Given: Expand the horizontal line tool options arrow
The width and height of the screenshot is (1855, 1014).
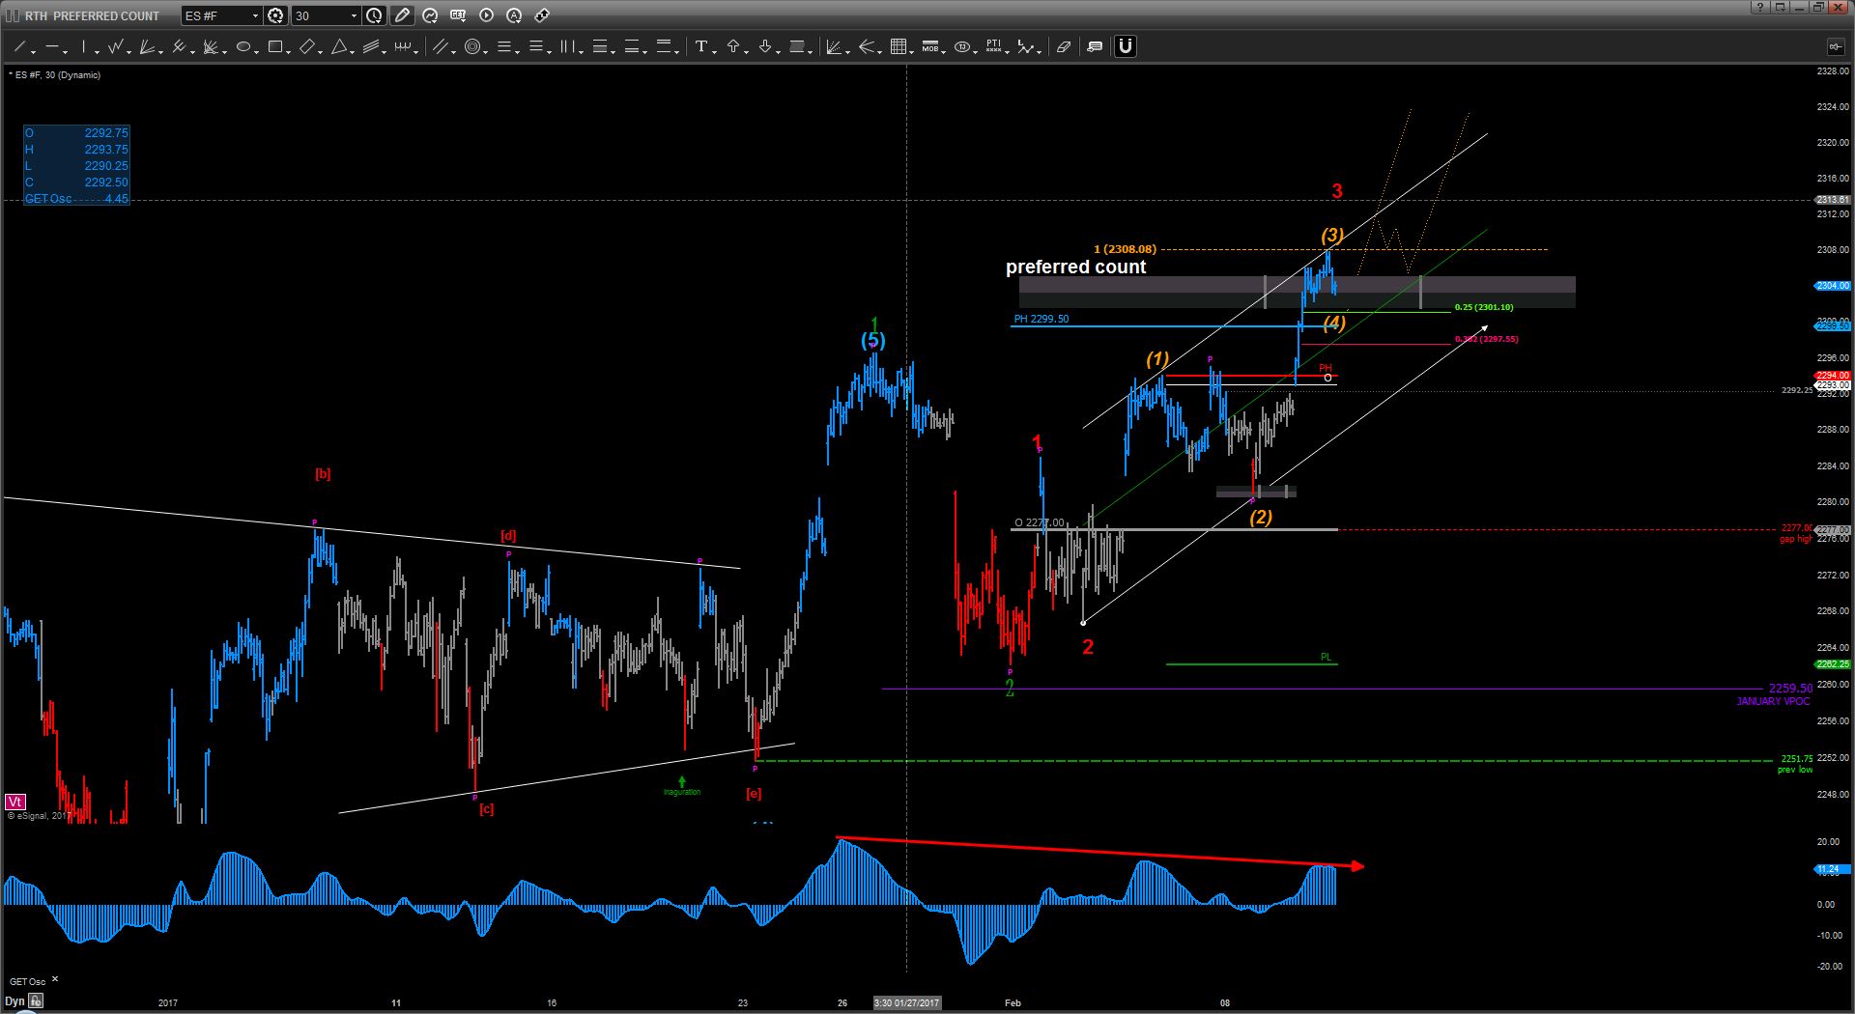Looking at the screenshot, I should click(66, 50).
